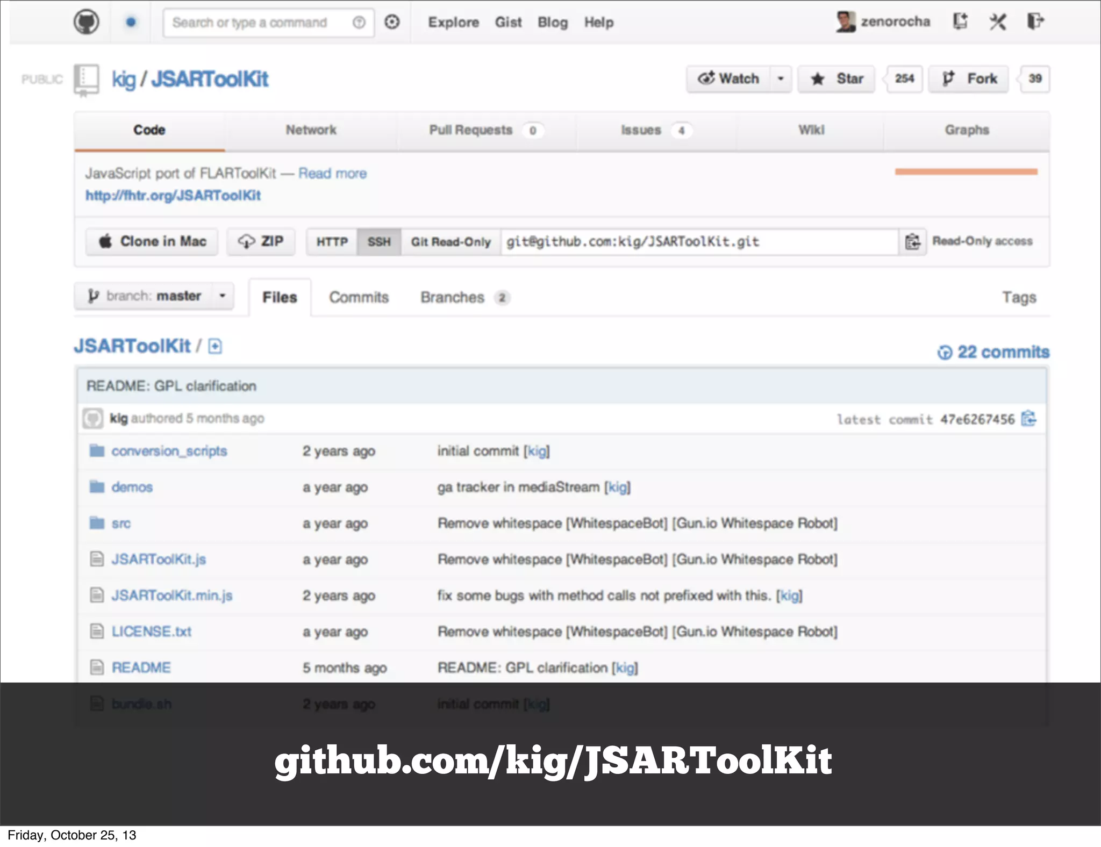The image size is (1101, 847).
Task: Click kig's gravatar in commit bar
Action: pyautogui.click(x=93, y=419)
